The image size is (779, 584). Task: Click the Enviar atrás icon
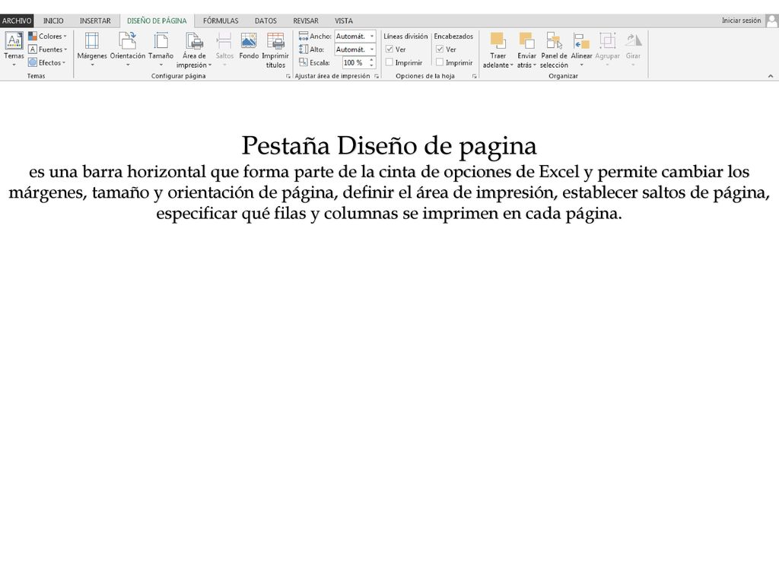(x=526, y=41)
